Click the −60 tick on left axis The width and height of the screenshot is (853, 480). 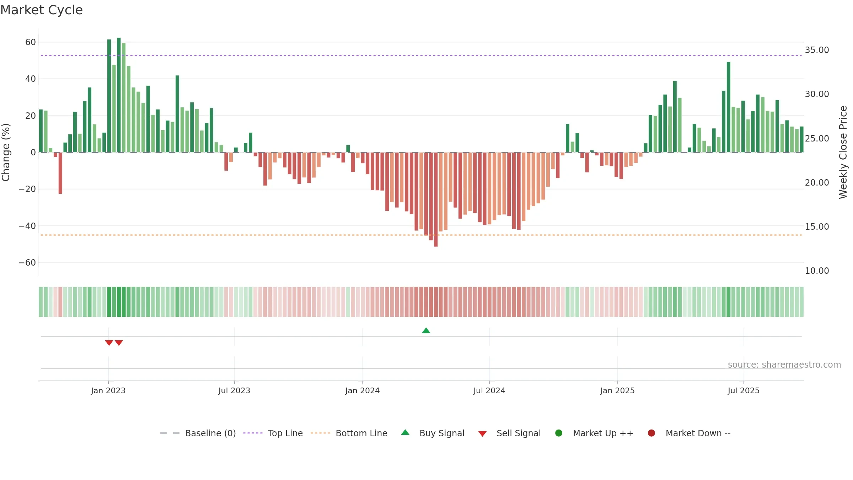click(x=27, y=263)
